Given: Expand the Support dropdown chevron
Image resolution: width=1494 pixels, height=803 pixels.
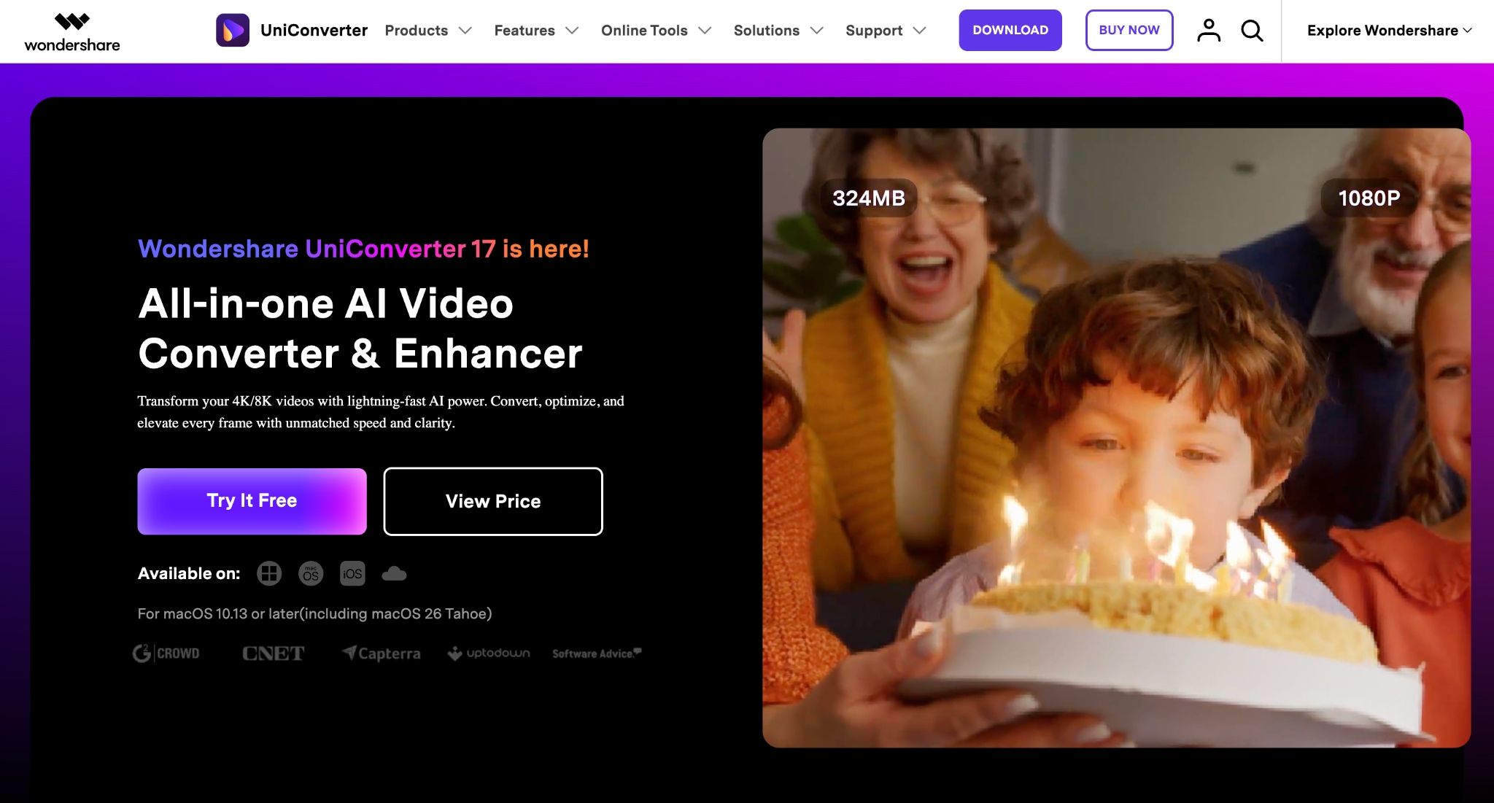Looking at the screenshot, I should tap(919, 31).
